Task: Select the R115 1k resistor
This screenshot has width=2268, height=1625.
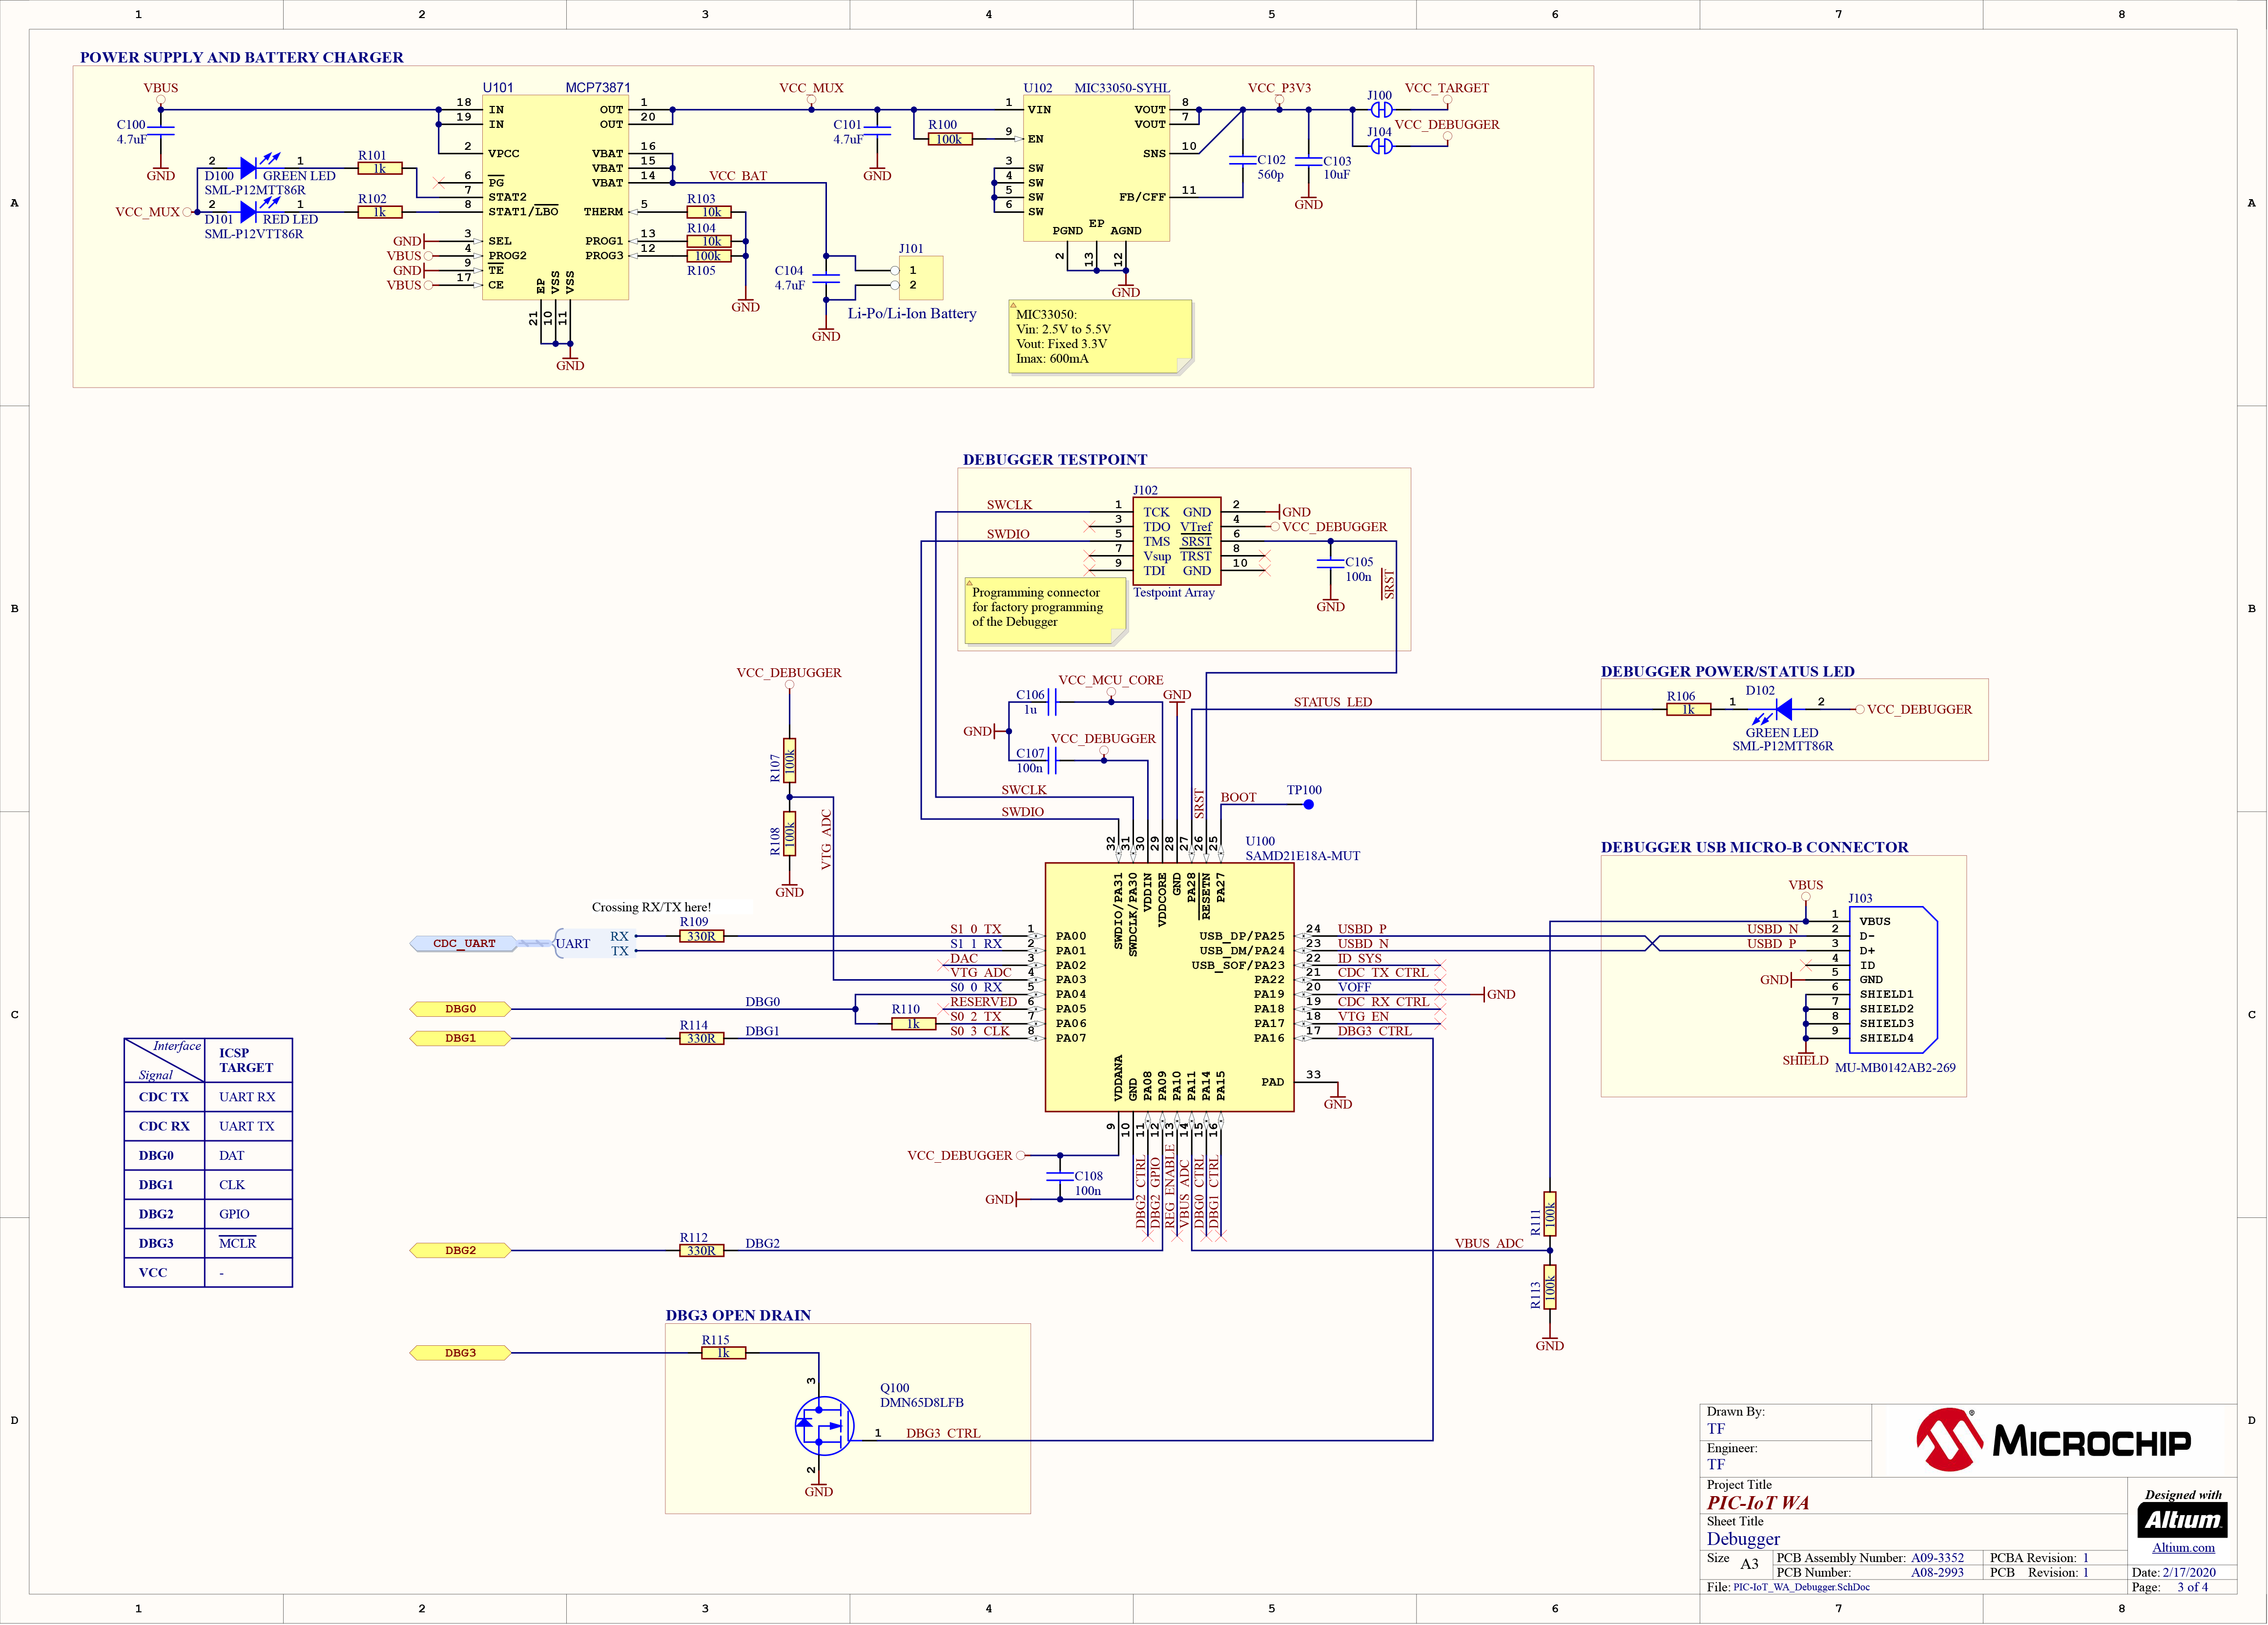Action: click(x=723, y=1353)
